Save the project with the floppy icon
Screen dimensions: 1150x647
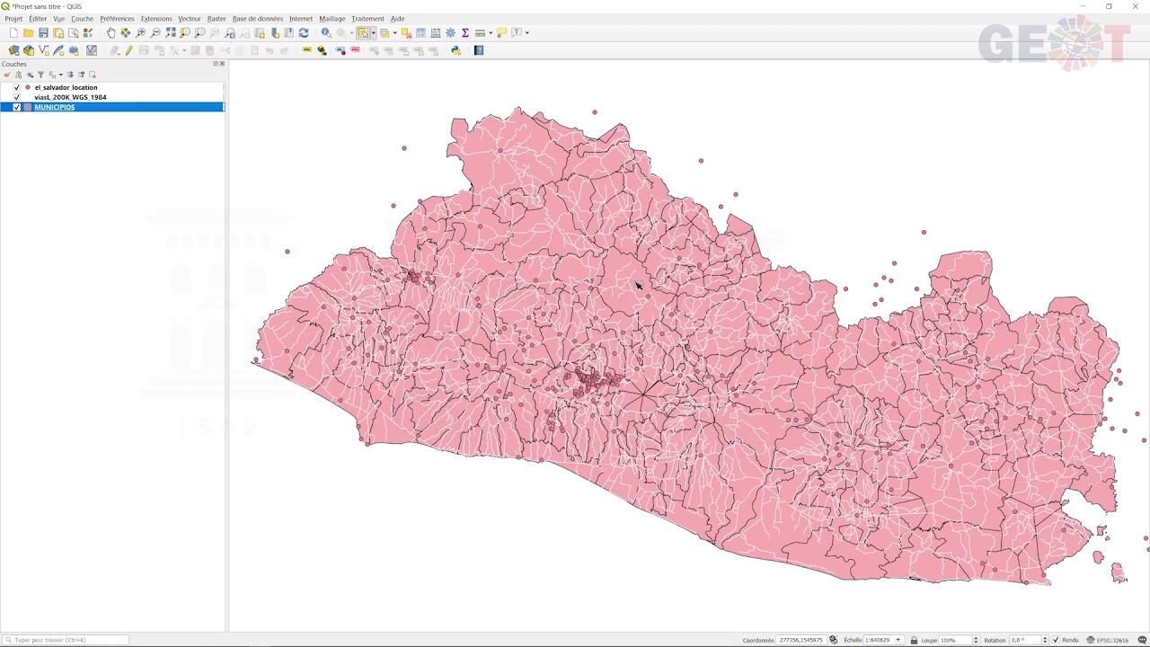(43, 32)
